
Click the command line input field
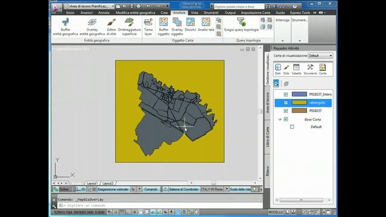pyautogui.click(x=160, y=206)
